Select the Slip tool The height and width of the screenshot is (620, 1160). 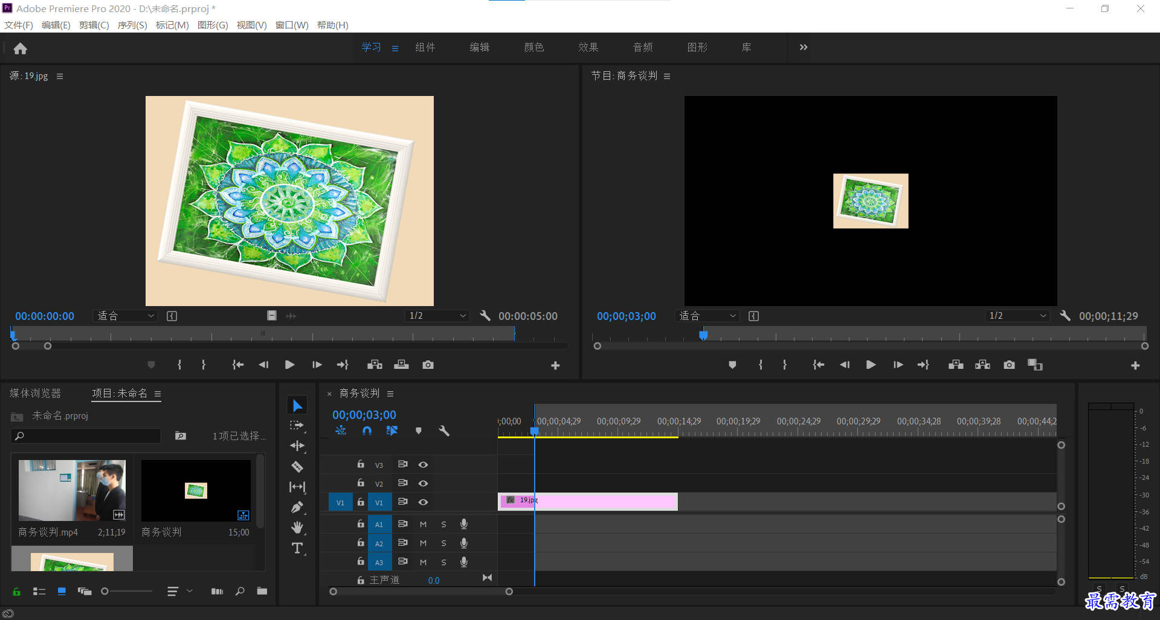tap(297, 487)
